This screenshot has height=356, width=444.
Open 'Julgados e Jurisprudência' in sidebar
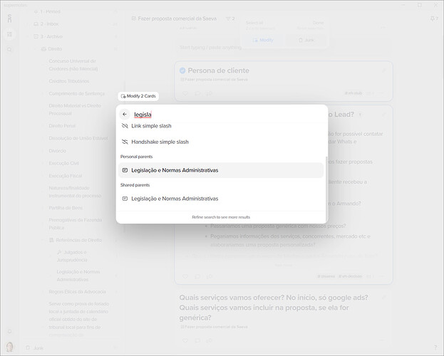click(72, 256)
